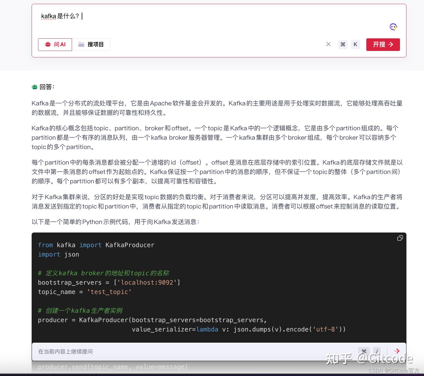Click the arrow icon inside the 开搜 button
424x376 pixels.
point(390,45)
